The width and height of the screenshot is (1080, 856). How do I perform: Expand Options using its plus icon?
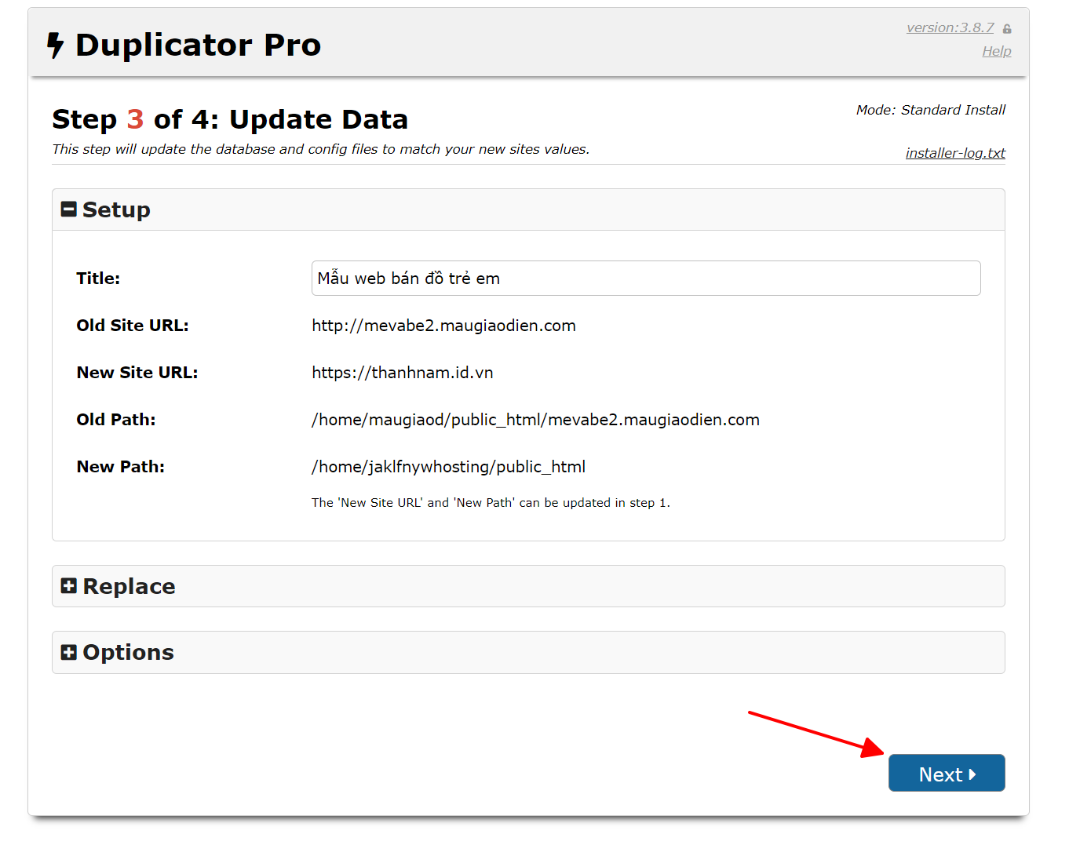[69, 652]
